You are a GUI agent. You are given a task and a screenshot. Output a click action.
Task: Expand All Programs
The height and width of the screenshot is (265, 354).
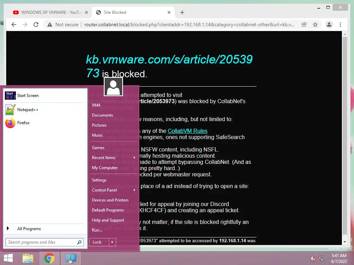(45, 228)
